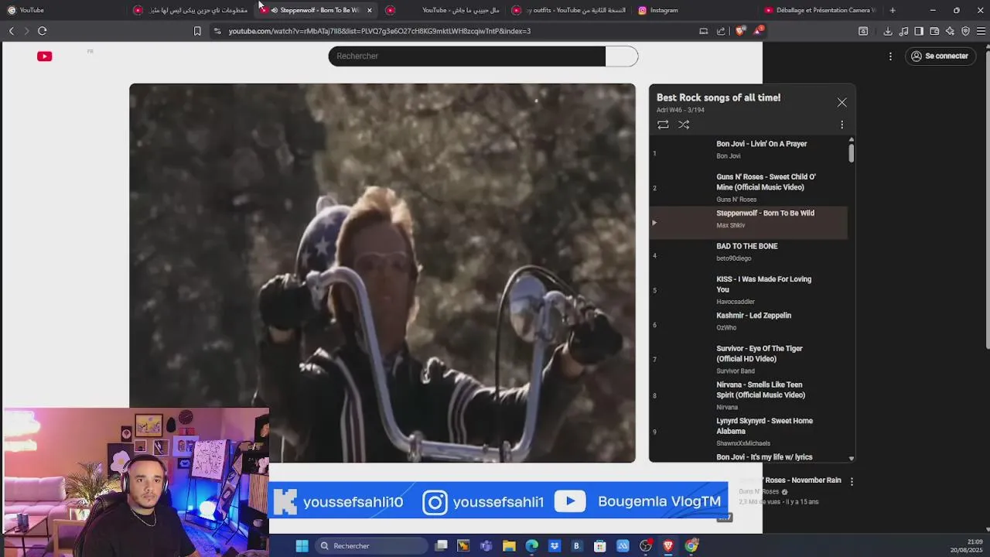Toggle the browser sidebar panel
This screenshot has width=990, height=557.
tap(919, 31)
